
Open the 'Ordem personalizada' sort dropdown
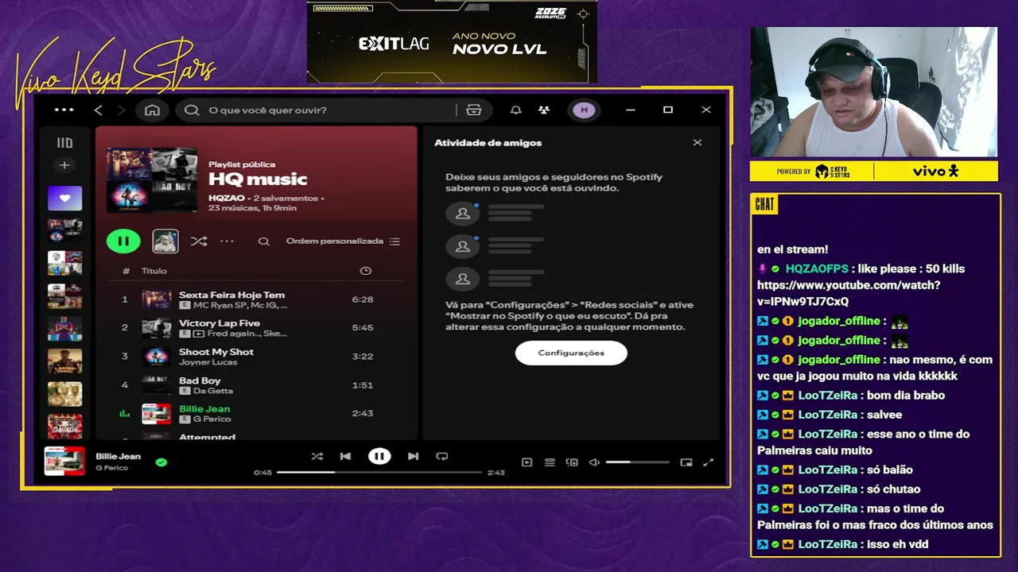click(x=343, y=242)
